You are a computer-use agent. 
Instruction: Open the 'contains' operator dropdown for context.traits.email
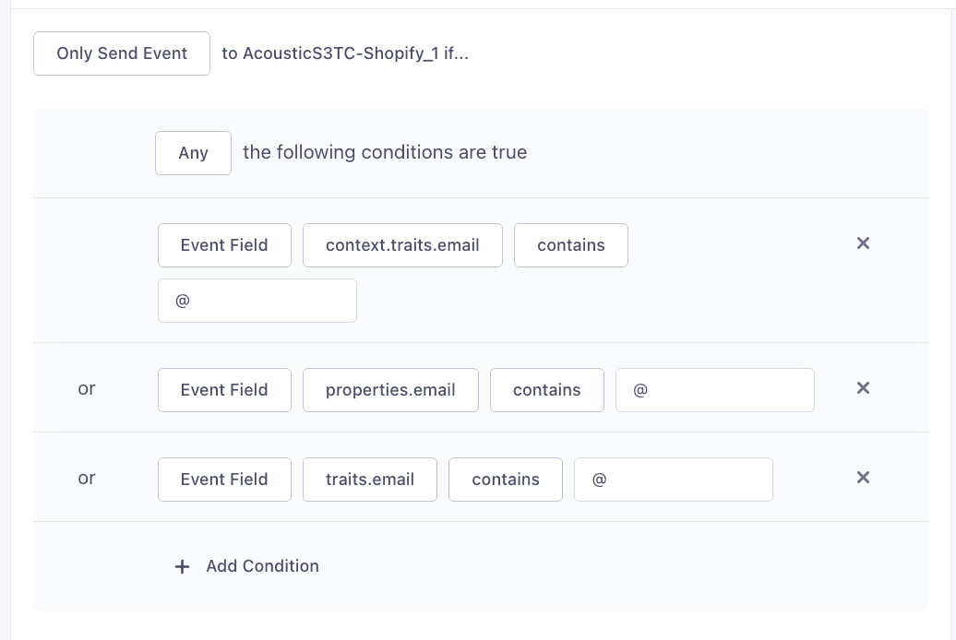(570, 244)
